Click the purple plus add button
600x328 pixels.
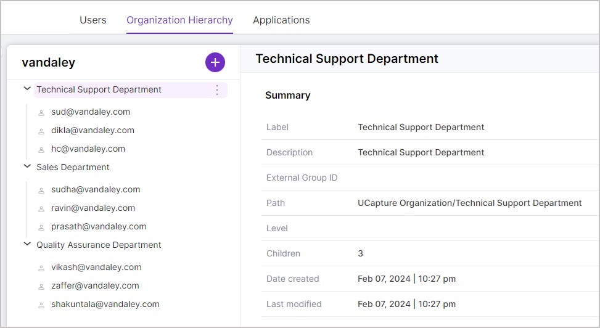click(x=215, y=62)
